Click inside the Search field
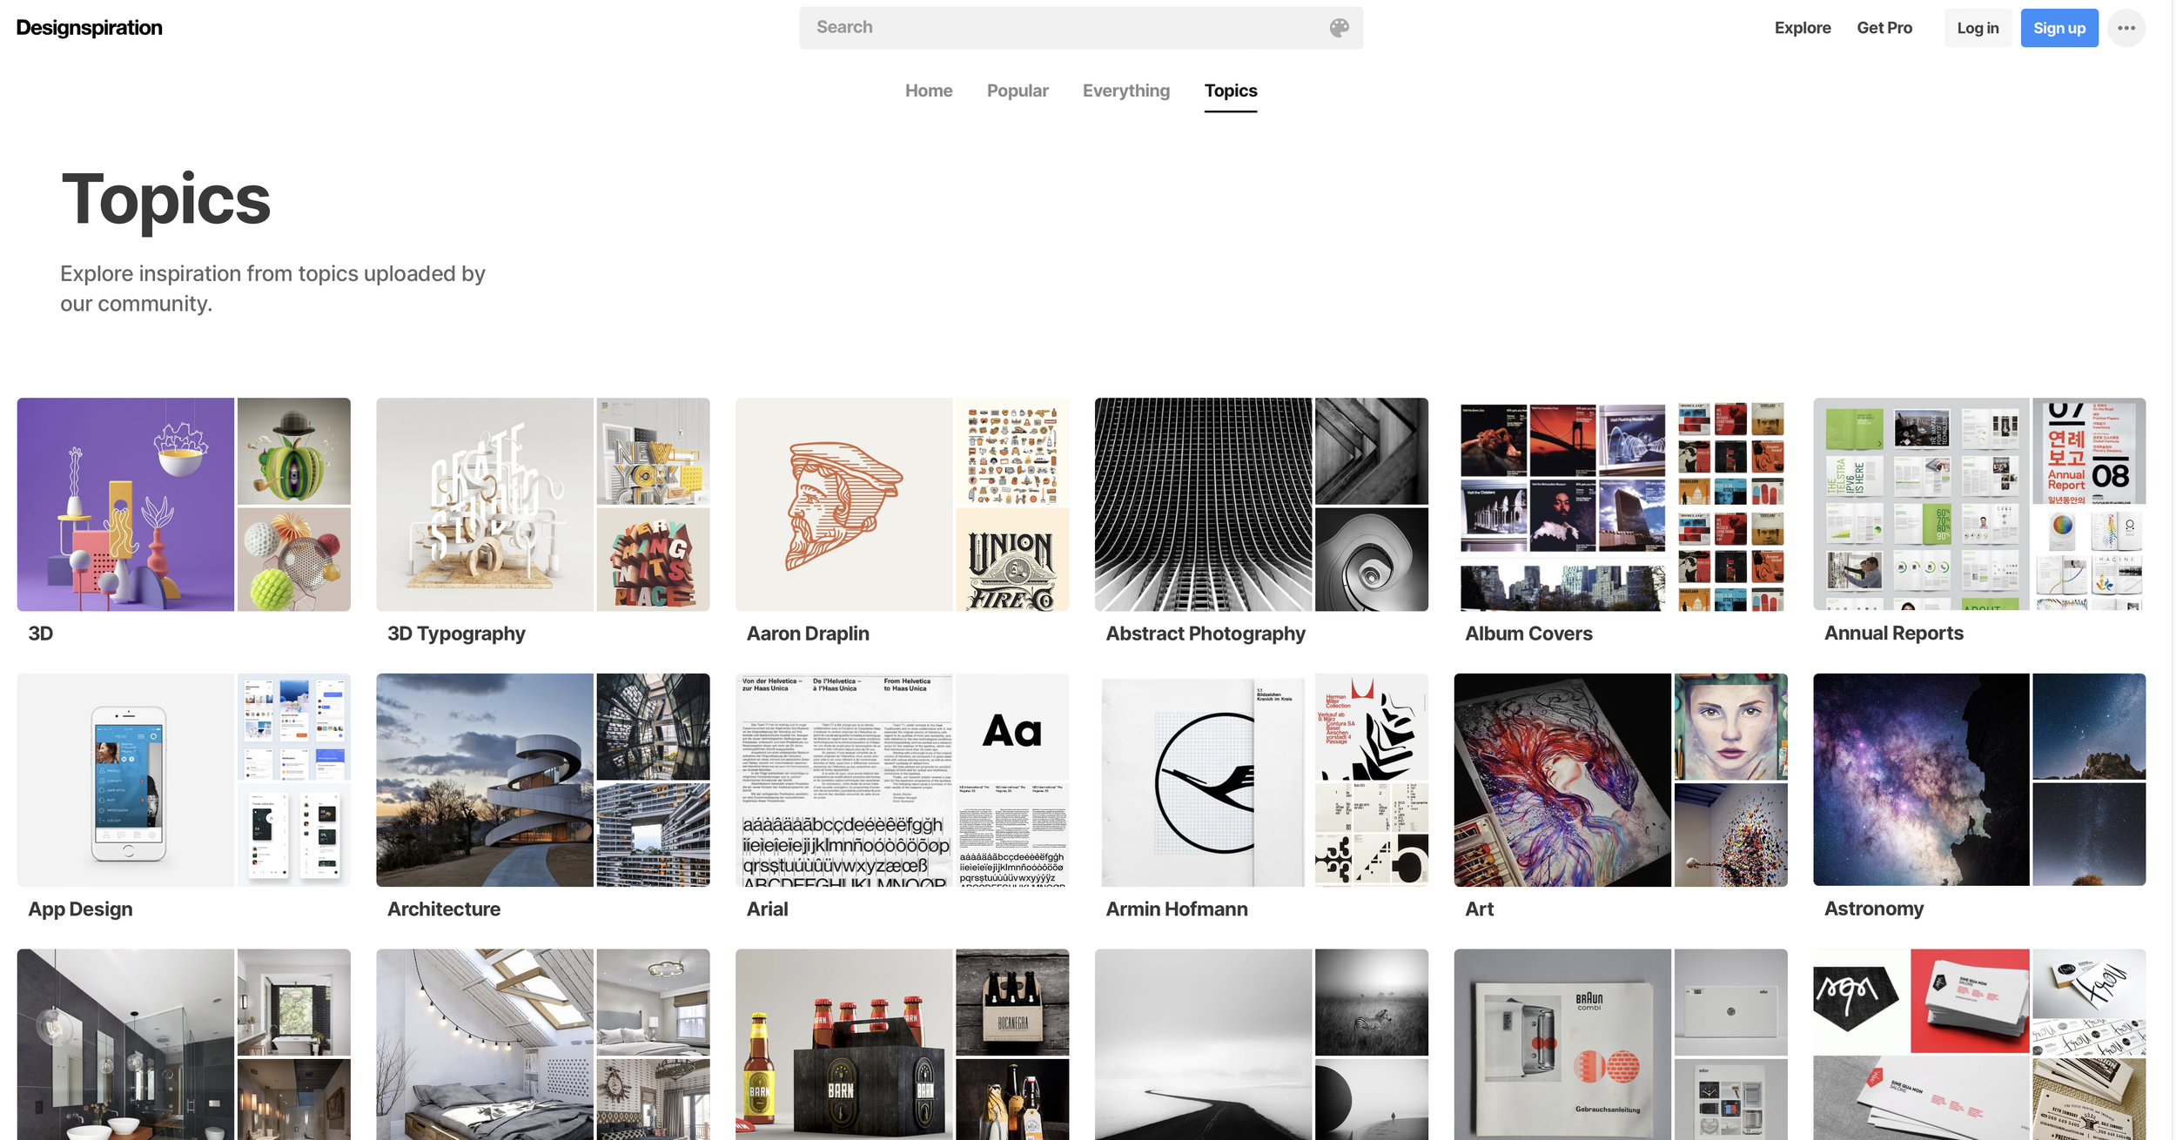Screen dimensions: 2176x1140 click(1044, 27)
